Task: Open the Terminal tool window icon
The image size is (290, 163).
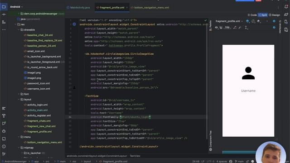Action: 4,139
